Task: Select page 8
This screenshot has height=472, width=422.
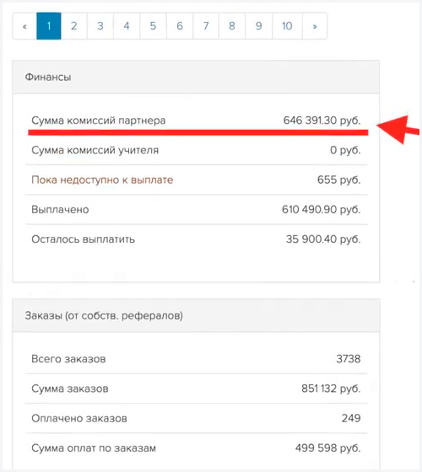Action: point(232,26)
